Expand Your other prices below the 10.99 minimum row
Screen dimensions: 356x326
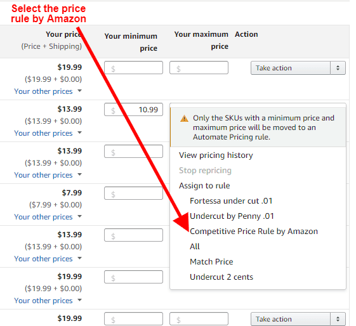click(x=48, y=133)
